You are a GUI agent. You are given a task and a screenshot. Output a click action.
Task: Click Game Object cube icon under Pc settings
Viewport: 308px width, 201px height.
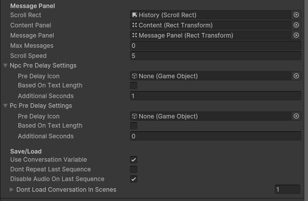[x=135, y=116]
